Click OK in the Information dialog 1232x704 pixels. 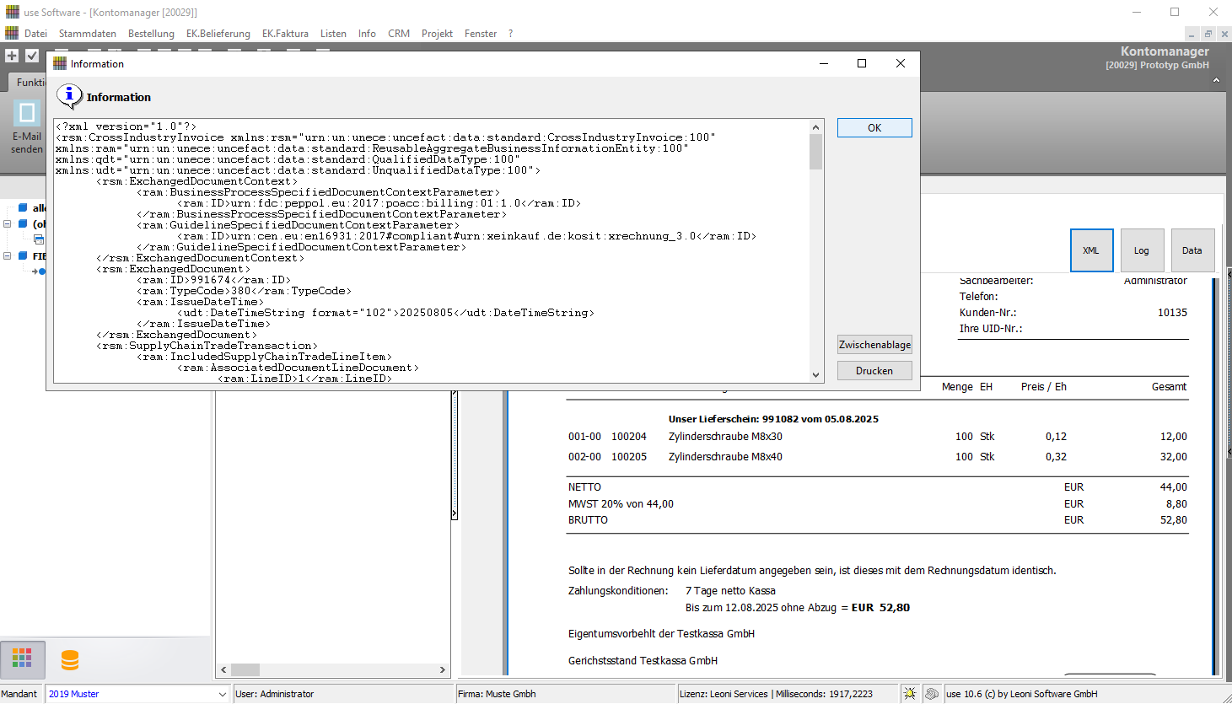(874, 127)
